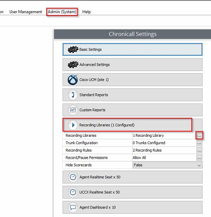Screen dimensions: 211x217
Task: Expand the Advanced Settings section
Action: [x=133, y=65]
